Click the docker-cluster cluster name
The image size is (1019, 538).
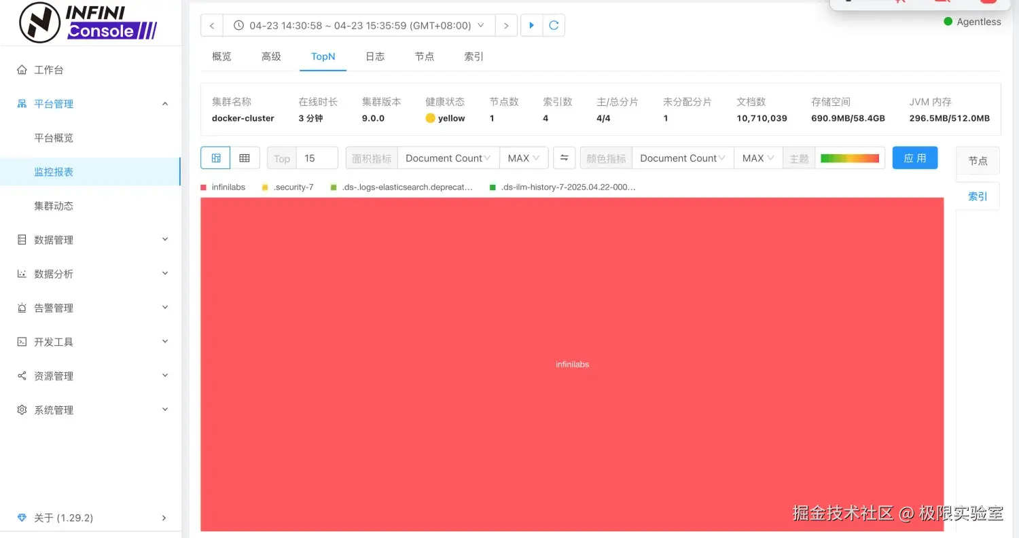[243, 118]
